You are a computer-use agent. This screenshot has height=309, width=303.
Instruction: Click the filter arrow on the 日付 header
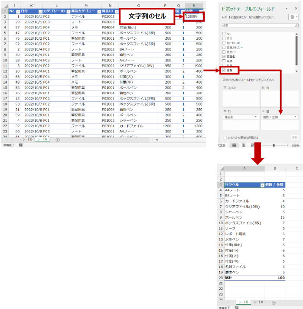click(40, 11)
